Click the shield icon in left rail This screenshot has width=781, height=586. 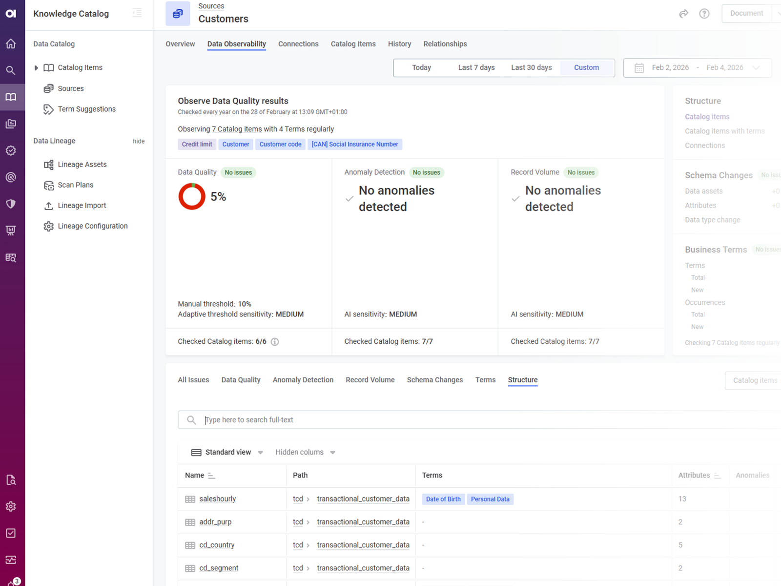point(11,204)
